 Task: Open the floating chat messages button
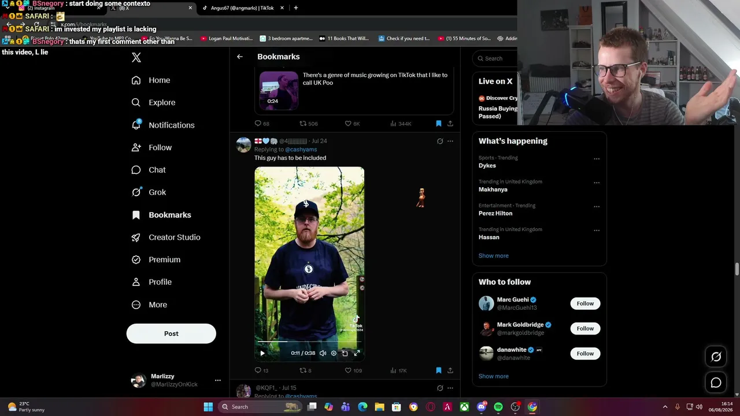[x=716, y=382]
